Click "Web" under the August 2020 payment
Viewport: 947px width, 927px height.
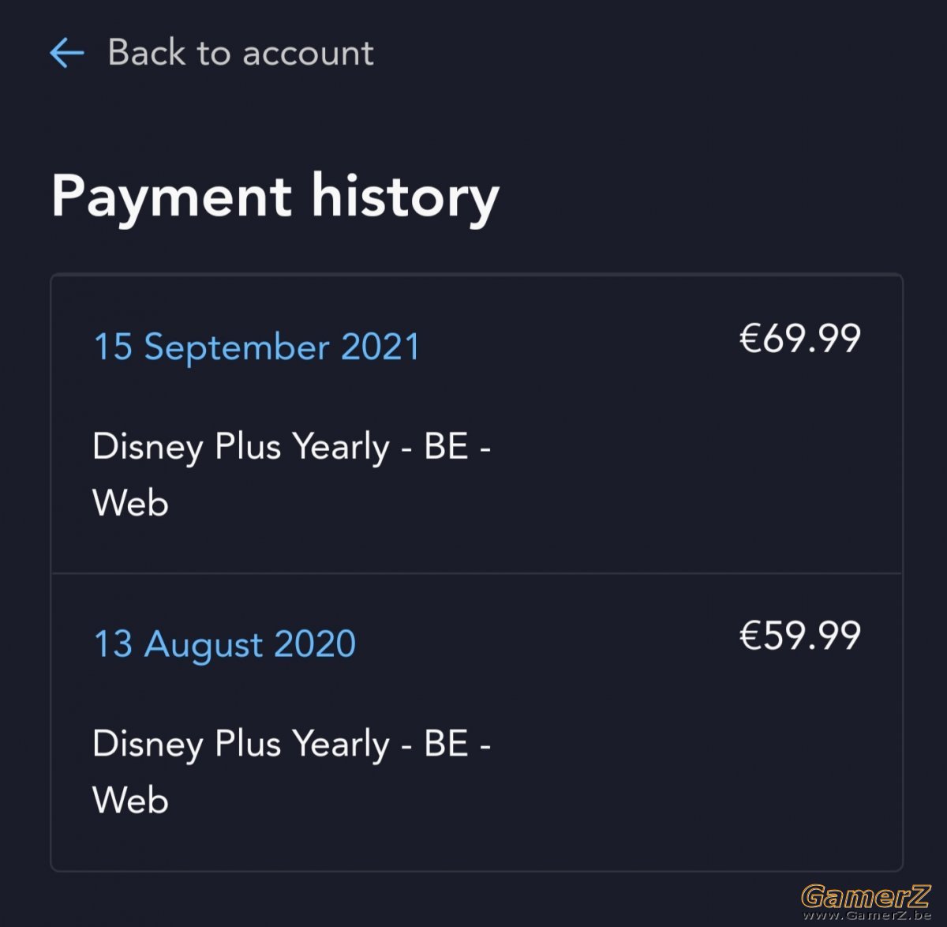[x=130, y=800]
